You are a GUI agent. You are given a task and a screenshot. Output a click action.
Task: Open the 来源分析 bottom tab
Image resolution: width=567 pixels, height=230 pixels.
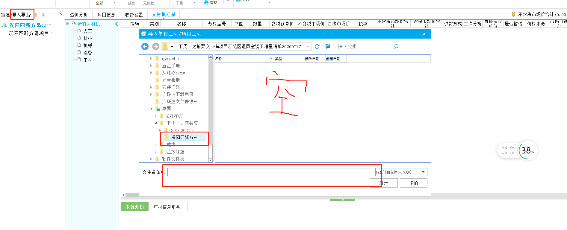tap(135, 207)
